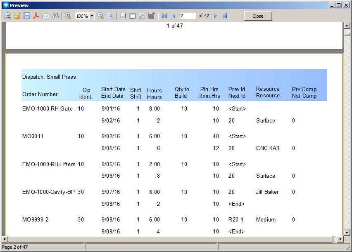
Task: Send report by email envelope icon
Action: tap(46, 16)
